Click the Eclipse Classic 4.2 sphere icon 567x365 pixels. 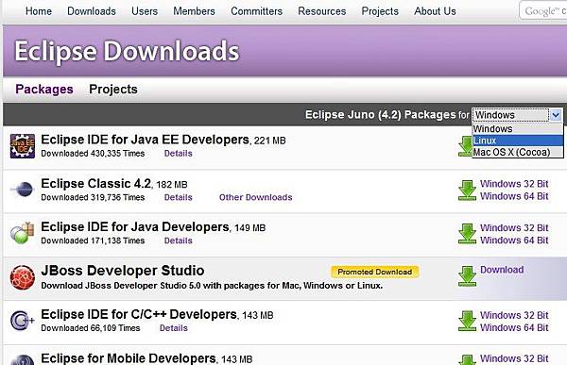(23, 190)
